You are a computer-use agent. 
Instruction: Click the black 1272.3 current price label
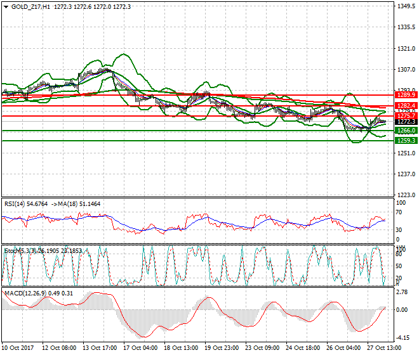point(406,122)
